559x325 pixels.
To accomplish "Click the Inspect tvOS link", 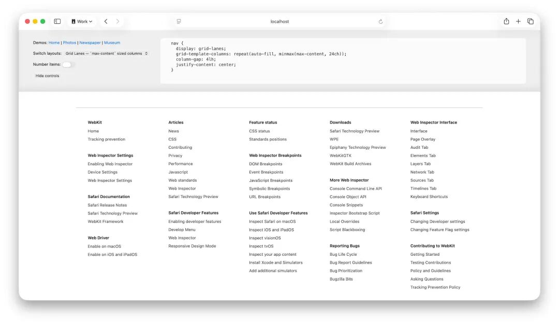I will click(261, 246).
